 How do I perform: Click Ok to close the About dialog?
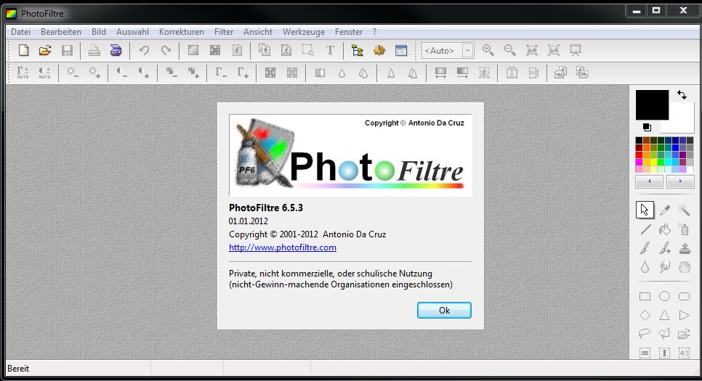click(444, 311)
